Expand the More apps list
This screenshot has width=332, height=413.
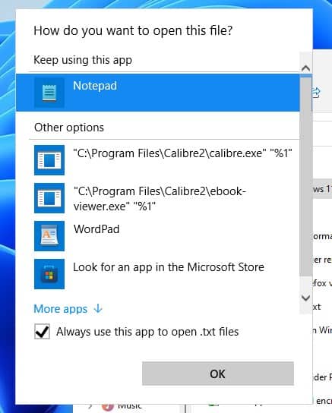[68, 309]
